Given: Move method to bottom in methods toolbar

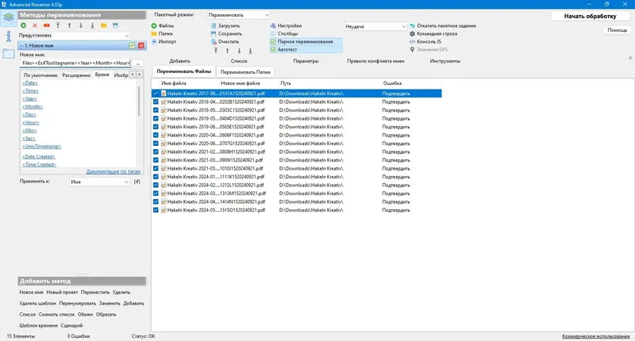Looking at the screenshot, I should (x=92, y=25).
